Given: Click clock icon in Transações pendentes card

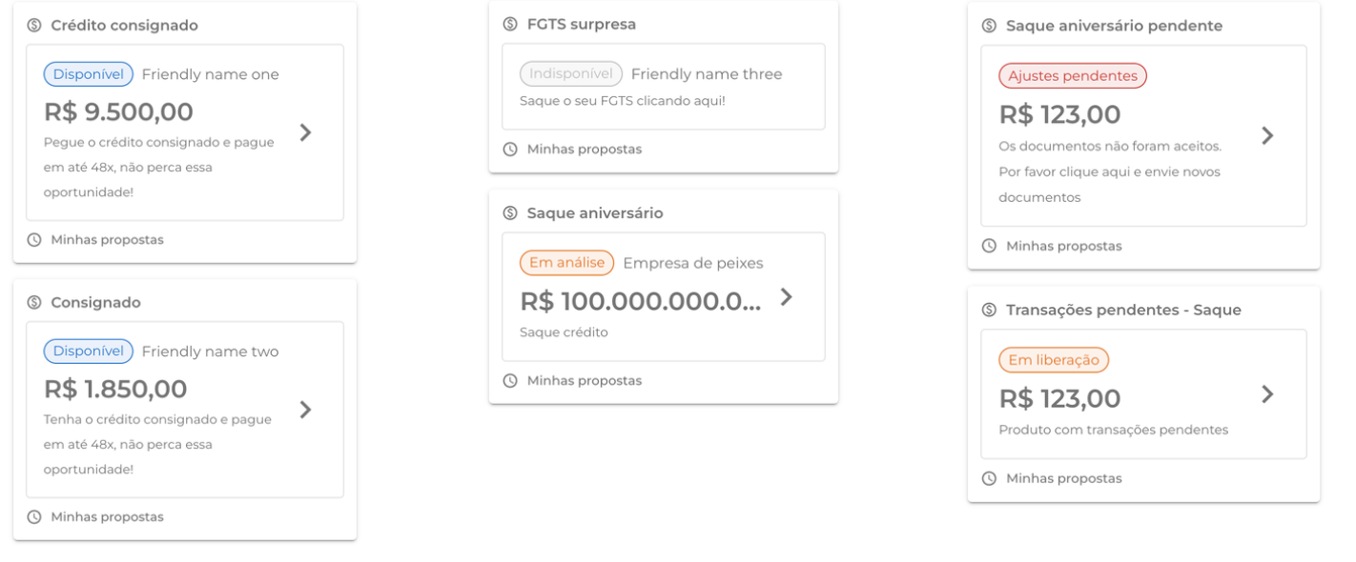Looking at the screenshot, I should 990,478.
